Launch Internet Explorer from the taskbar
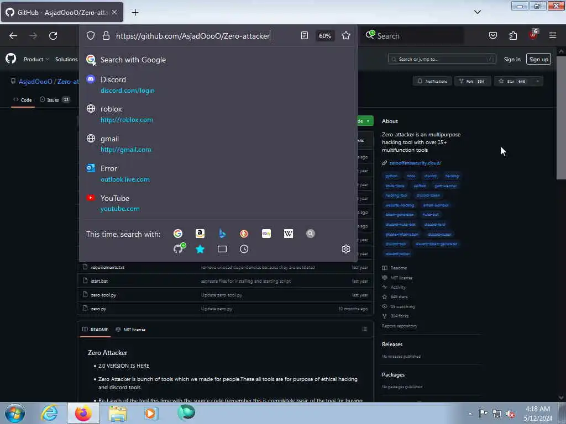Image resolution: width=566 pixels, height=424 pixels. pos(49,413)
